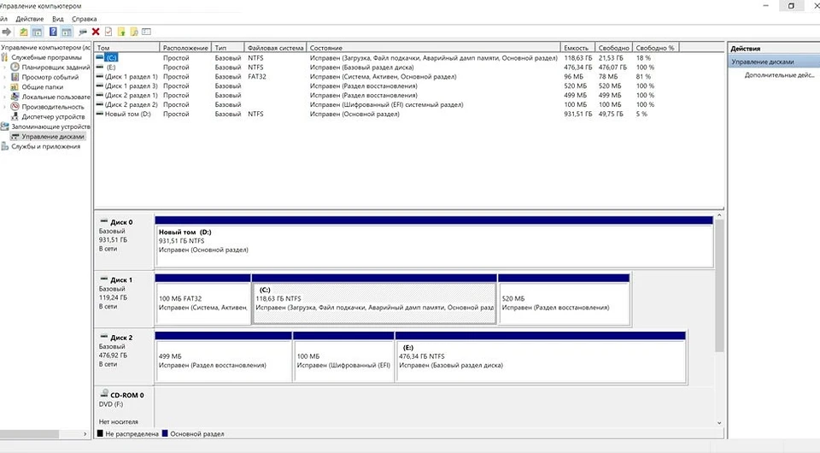820x453 pixels.
Task: Click the red X delete toolbar icon
Action: (96, 32)
